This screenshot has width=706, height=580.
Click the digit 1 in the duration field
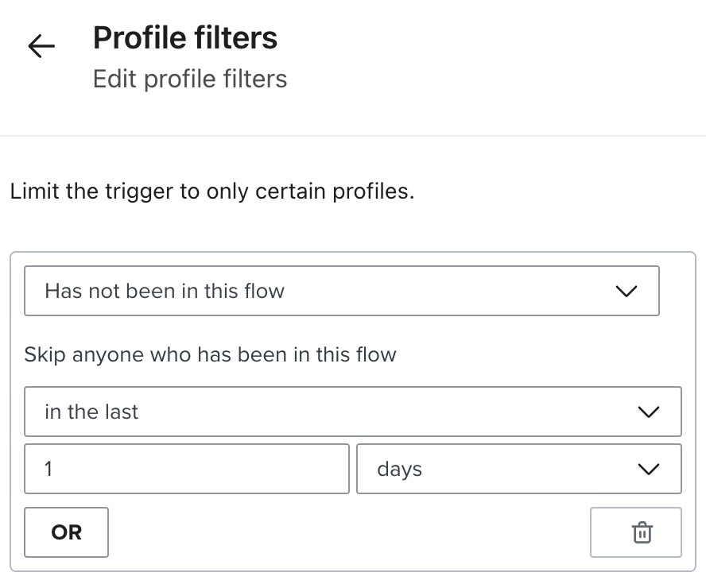48,469
